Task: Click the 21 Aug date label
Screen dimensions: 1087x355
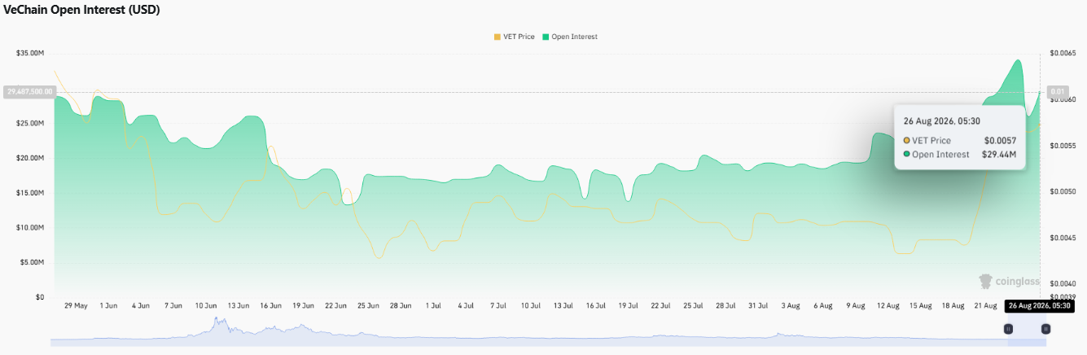Action: (985, 305)
